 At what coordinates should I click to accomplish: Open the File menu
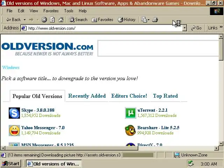coord(9,11)
